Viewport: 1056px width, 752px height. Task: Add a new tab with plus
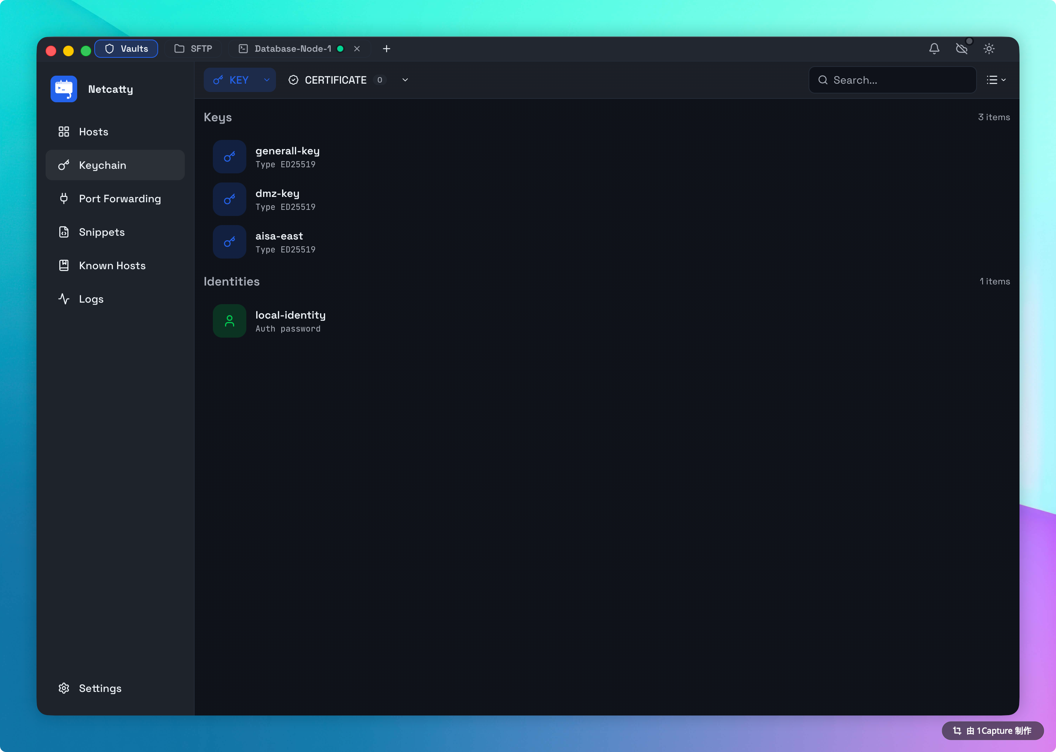tap(387, 49)
